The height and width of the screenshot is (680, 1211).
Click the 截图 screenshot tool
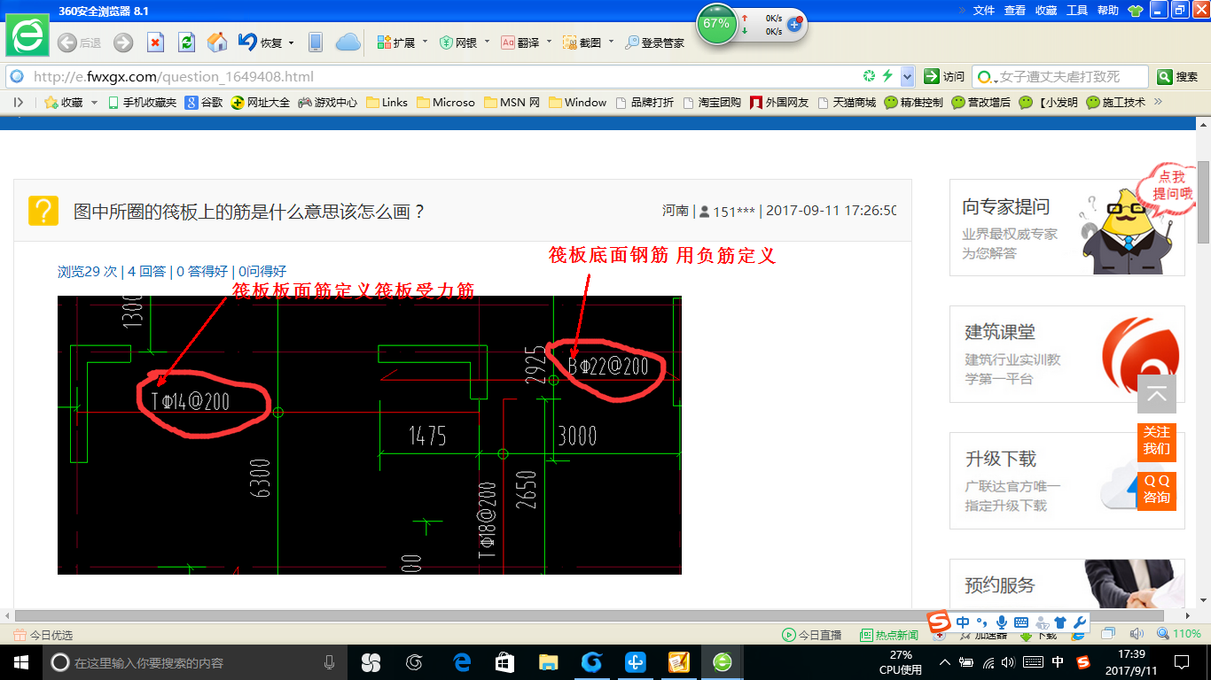(x=582, y=42)
